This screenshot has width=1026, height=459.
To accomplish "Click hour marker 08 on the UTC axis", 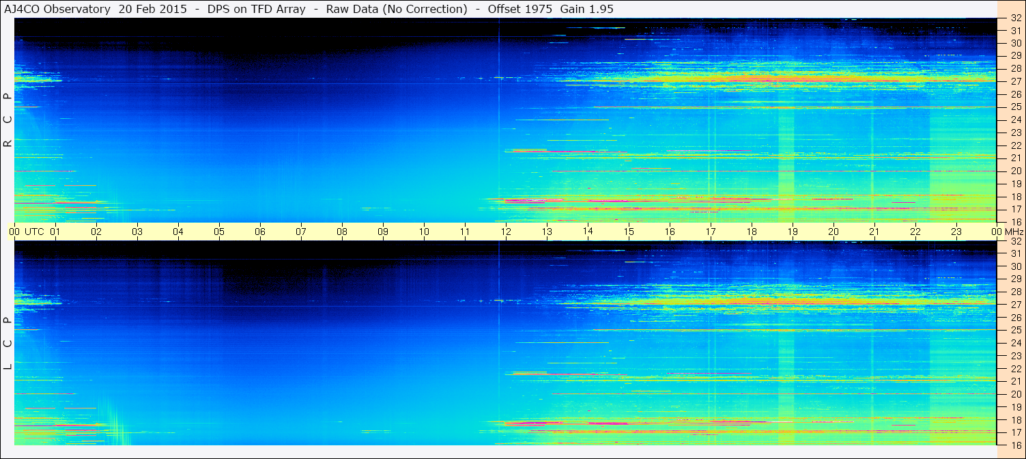I will click(x=342, y=232).
